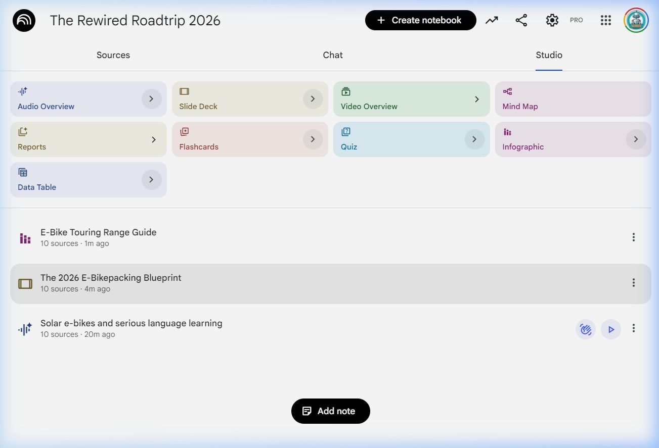The height and width of the screenshot is (448, 659).
Task: Click the Create notebook button
Action: point(420,20)
